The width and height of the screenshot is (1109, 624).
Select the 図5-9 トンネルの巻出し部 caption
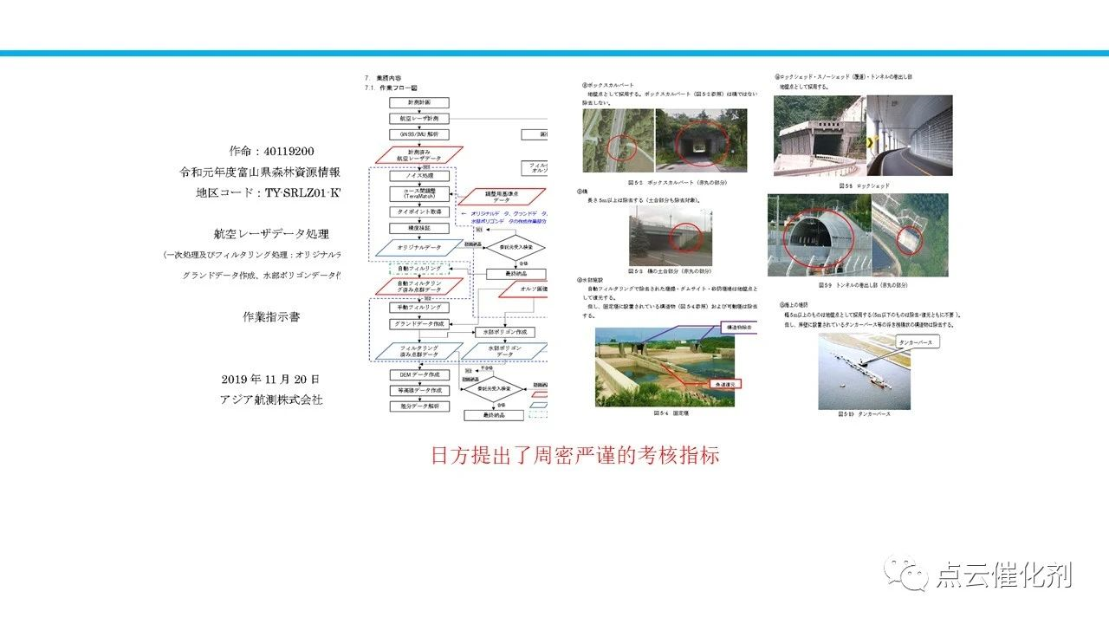(864, 284)
